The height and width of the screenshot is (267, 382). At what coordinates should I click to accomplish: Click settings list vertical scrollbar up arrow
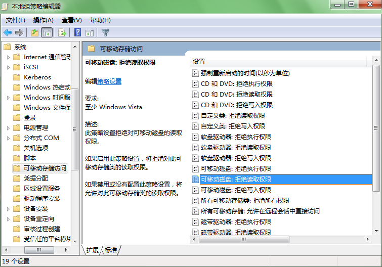tap(376, 60)
